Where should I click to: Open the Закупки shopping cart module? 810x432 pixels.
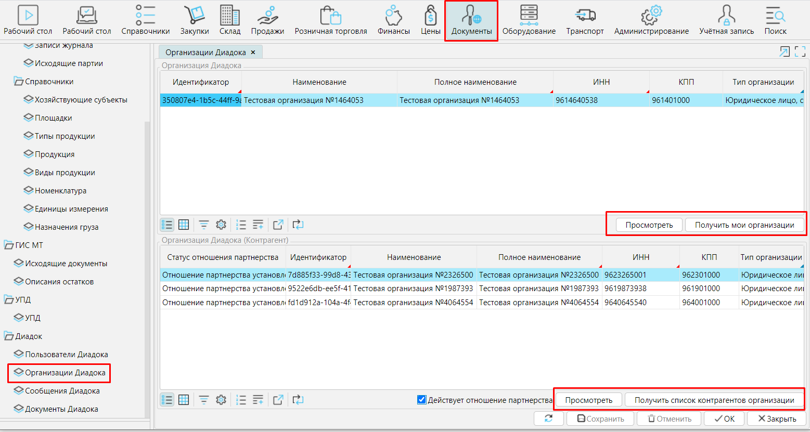click(x=195, y=21)
